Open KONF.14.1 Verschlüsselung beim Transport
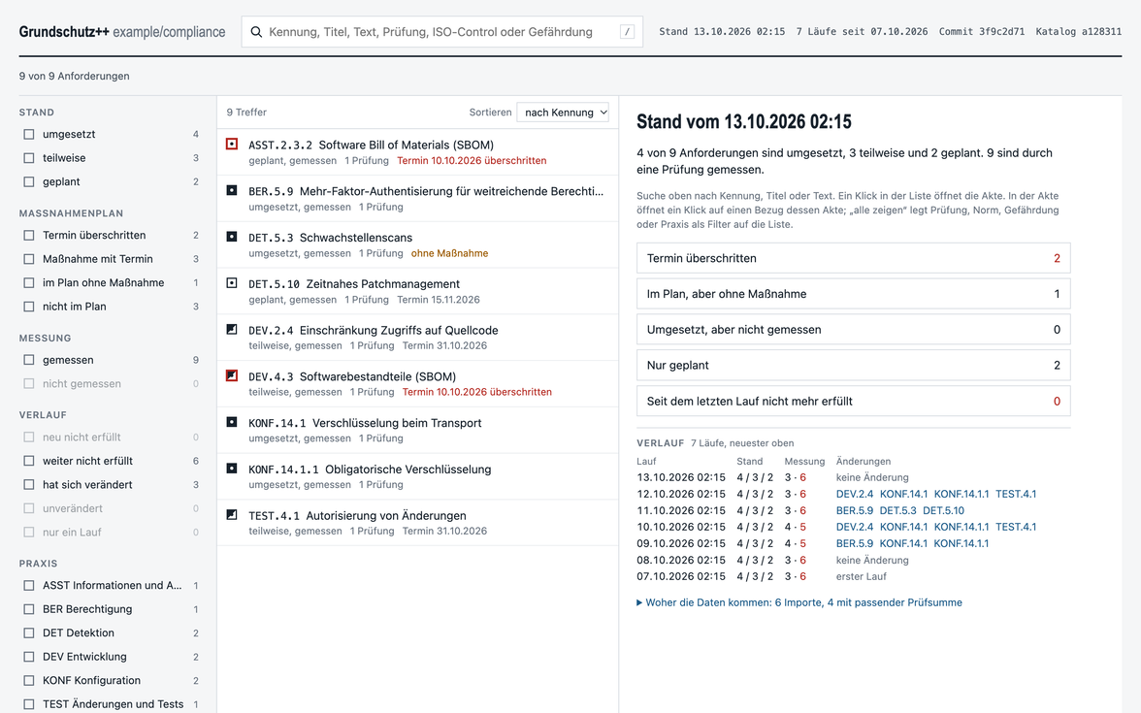Screen dimensions: 1141x713 point(417,430)
